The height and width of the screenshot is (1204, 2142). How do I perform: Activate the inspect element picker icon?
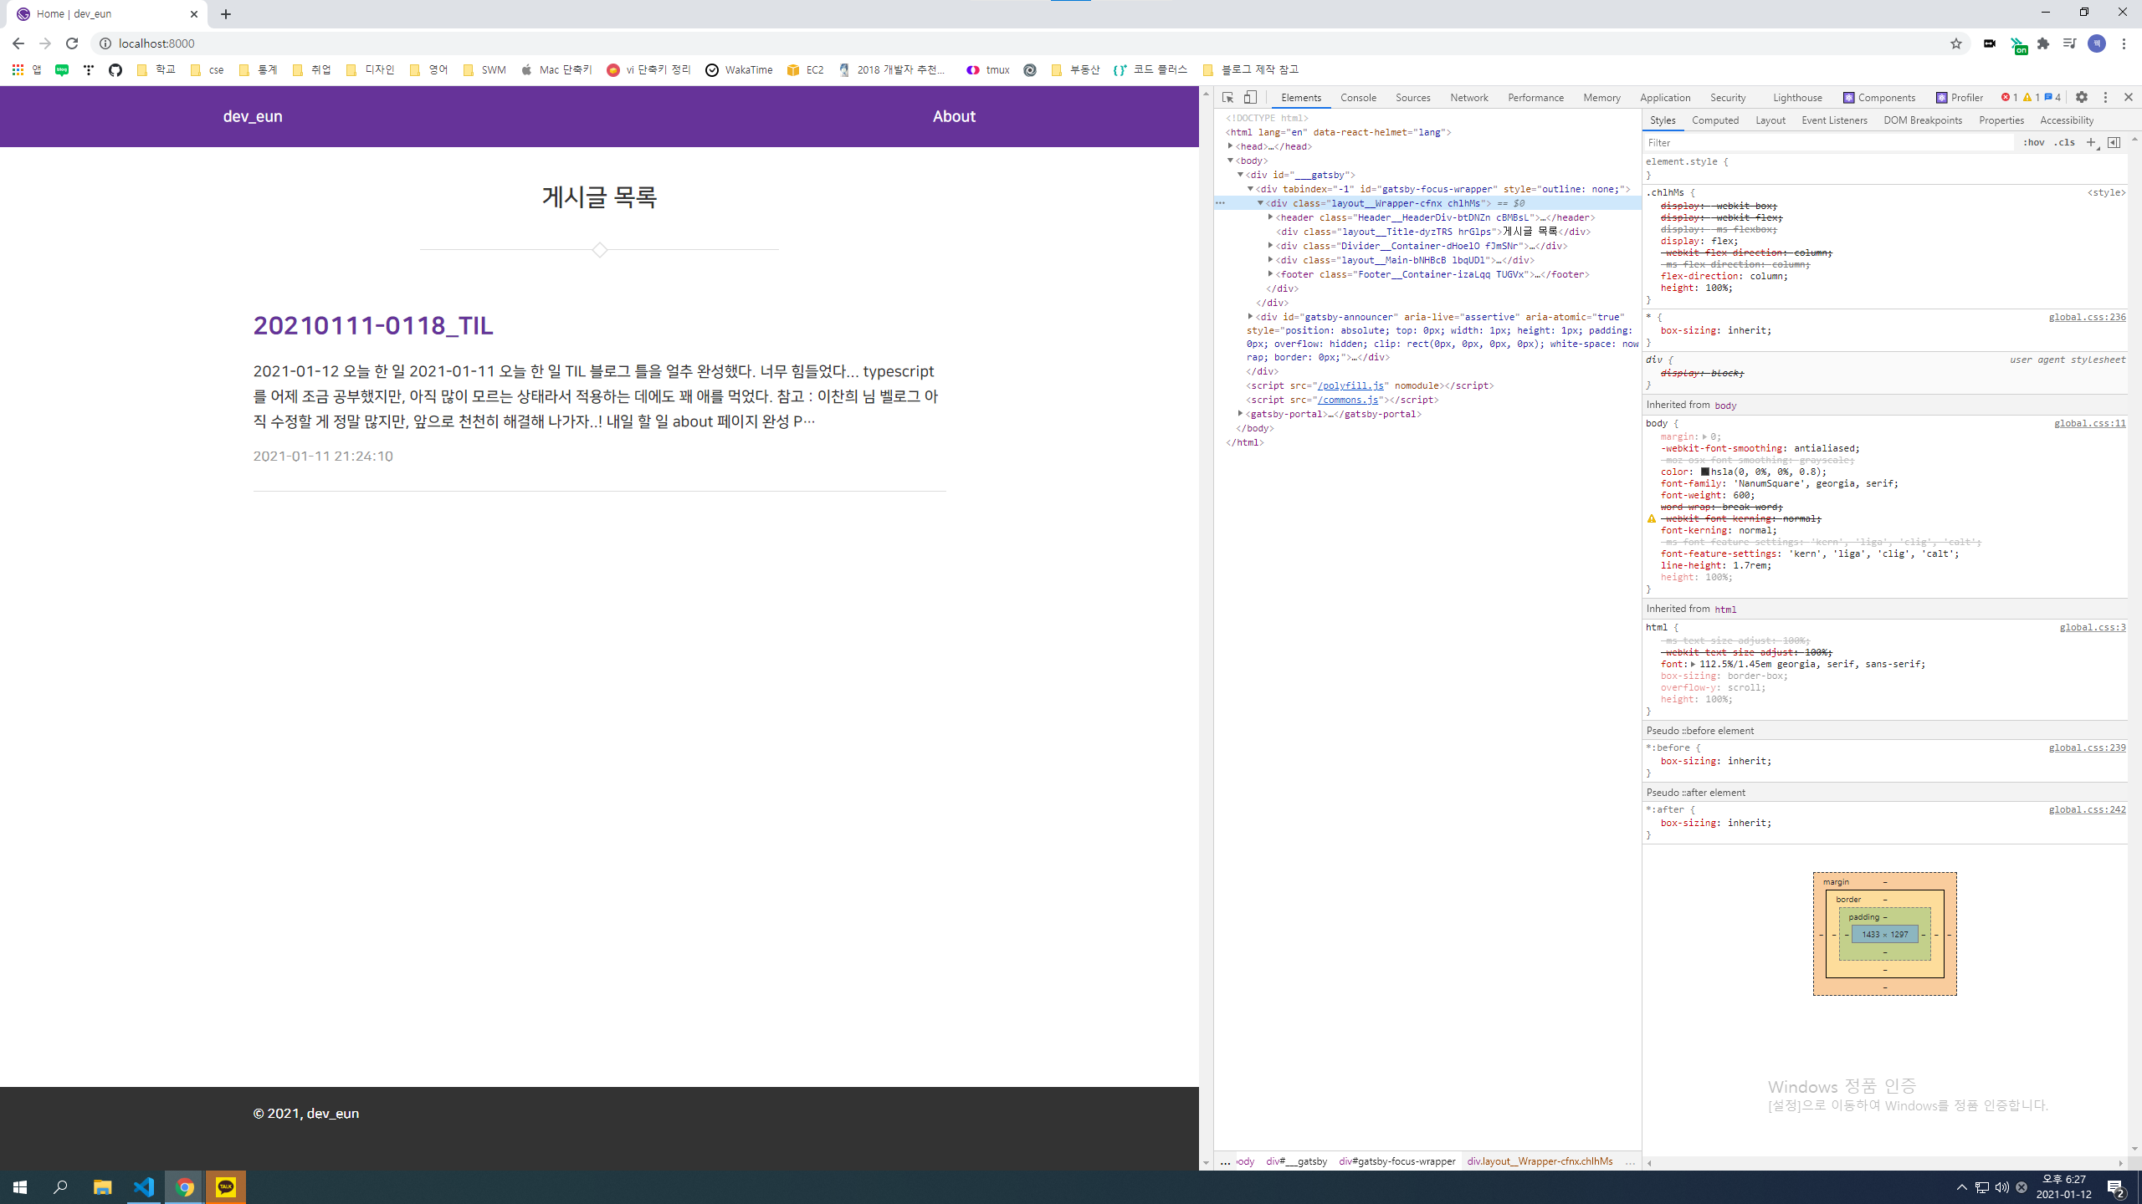tap(1227, 97)
